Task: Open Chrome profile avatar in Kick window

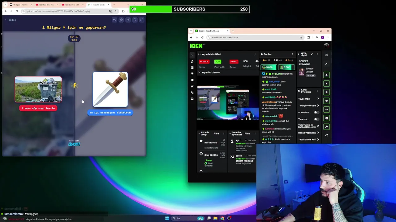Action: click(x=322, y=37)
